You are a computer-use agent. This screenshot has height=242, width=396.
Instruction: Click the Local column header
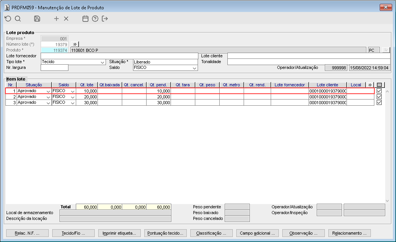(356, 85)
